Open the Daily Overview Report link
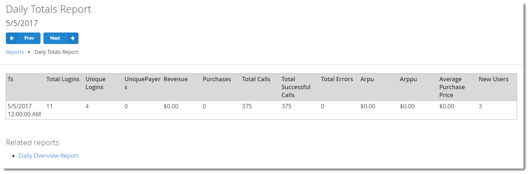The width and height of the screenshot is (529, 174). click(x=48, y=156)
